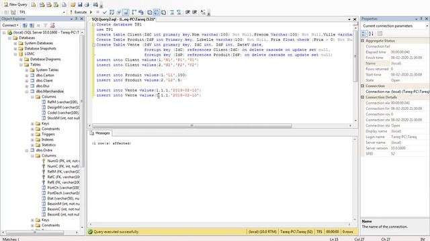430x241 pixels.
Task: Expand the System Databases folder
Action: (15, 43)
